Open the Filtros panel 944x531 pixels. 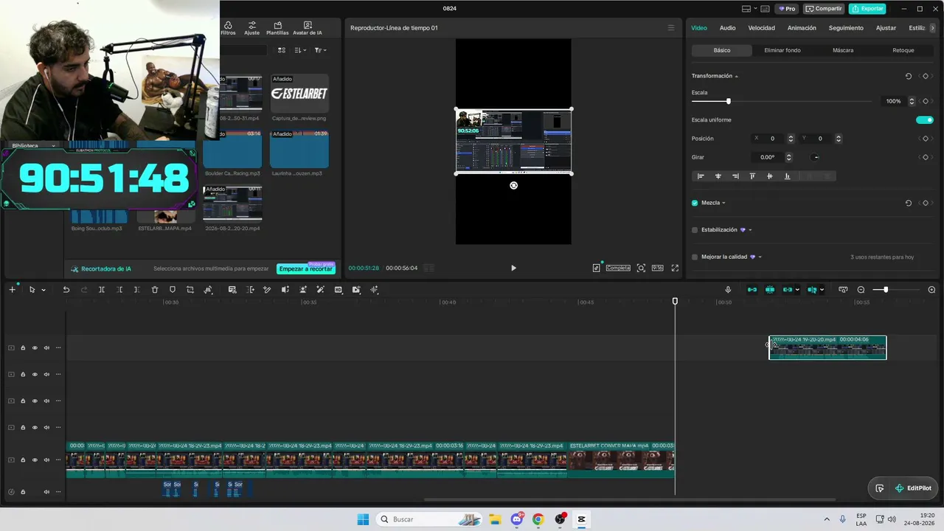tap(228, 29)
